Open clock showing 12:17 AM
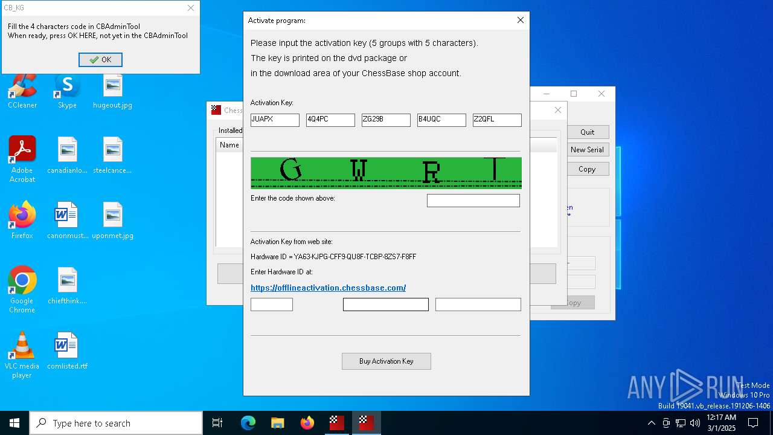This screenshot has width=773, height=435. coord(721,423)
